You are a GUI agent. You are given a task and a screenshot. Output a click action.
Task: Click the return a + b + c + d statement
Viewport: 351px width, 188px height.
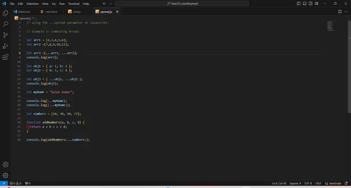coord(49,127)
